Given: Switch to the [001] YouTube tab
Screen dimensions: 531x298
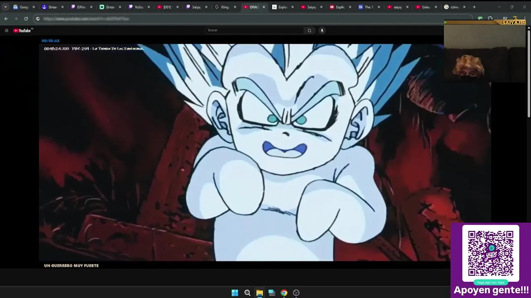Looking at the screenshot, I should [167, 7].
